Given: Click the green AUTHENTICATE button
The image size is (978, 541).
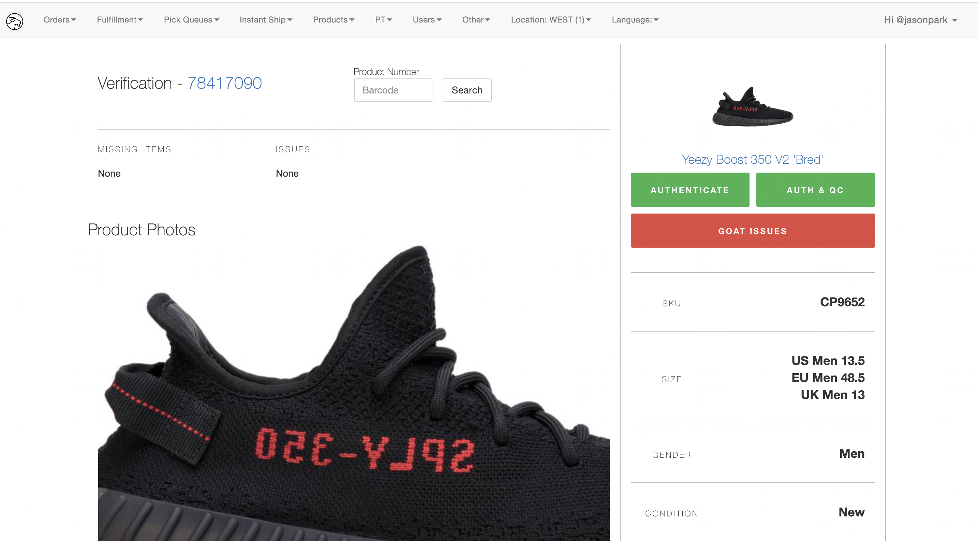Looking at the screenshot, I should click(690, 190).
